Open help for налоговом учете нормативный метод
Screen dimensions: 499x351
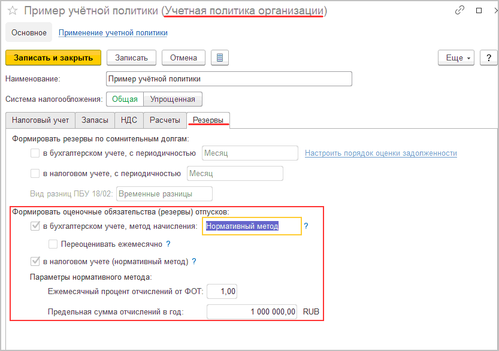point(194,262)
